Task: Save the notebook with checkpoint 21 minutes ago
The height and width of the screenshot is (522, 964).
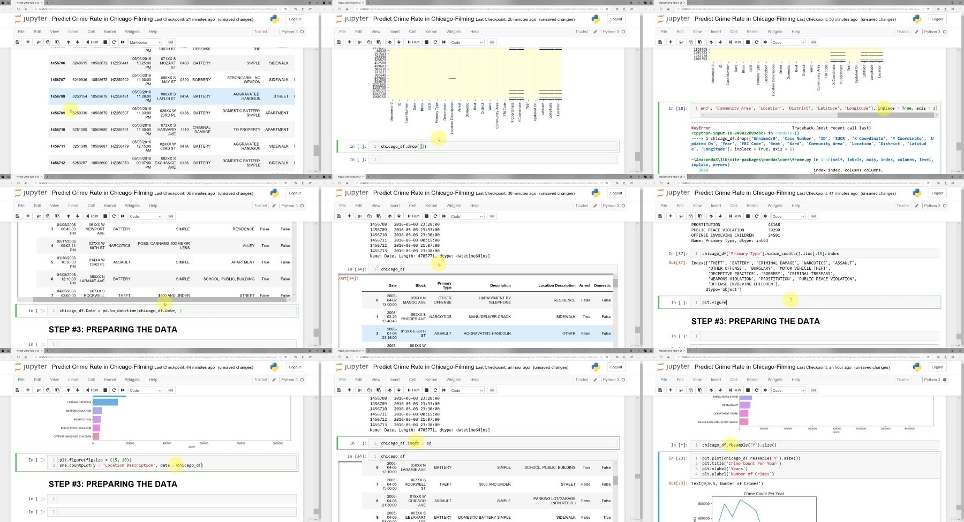Action: tap(18, 42)
